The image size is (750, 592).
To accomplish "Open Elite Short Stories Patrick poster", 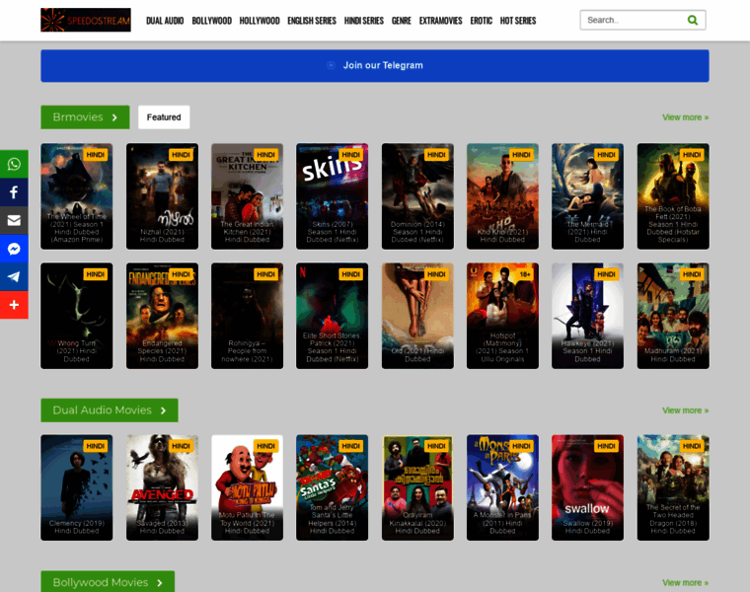I will 332,316.
